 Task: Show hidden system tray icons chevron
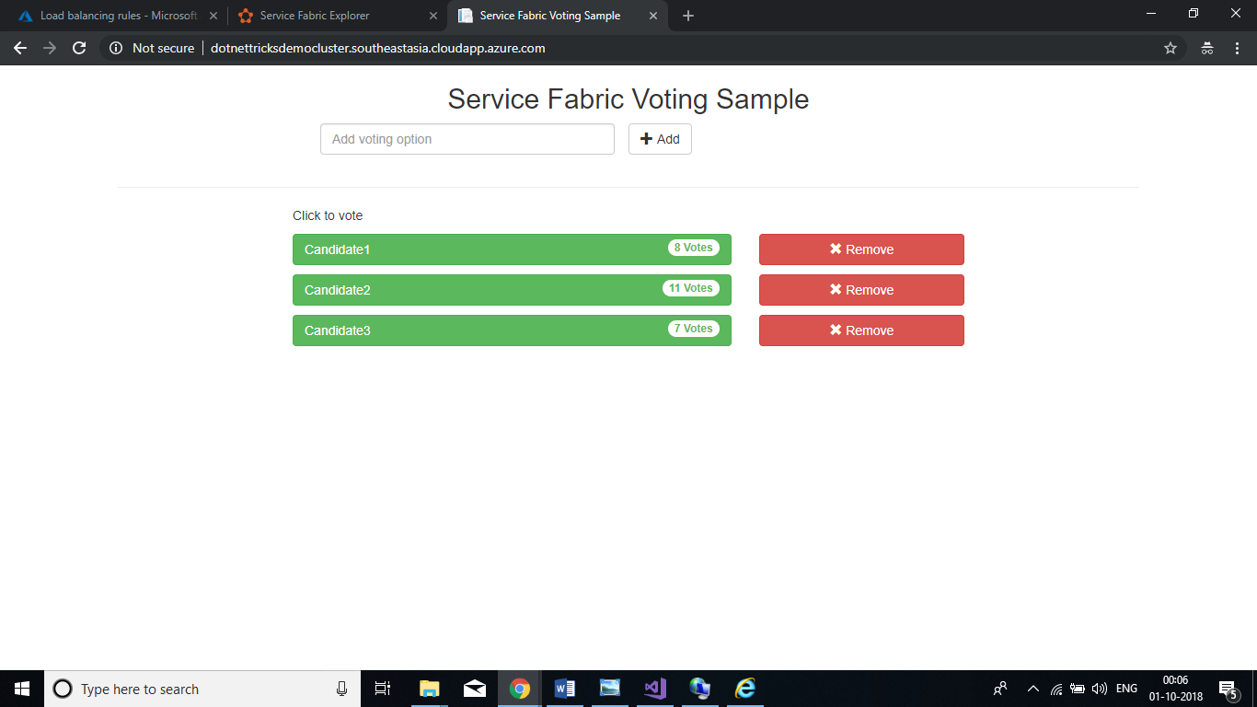tap(1032, 689)
